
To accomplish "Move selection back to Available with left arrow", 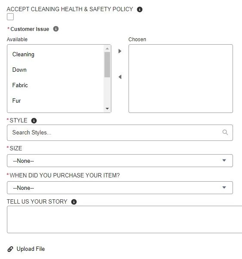I will tap(120, 77).
